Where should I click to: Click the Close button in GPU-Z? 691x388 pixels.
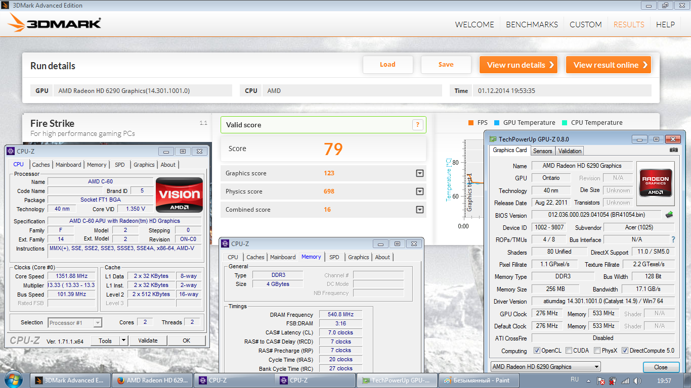pos(661,367)
